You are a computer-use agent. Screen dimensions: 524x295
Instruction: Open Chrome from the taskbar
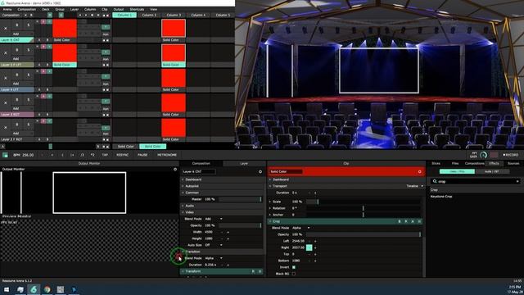(47, 289)
